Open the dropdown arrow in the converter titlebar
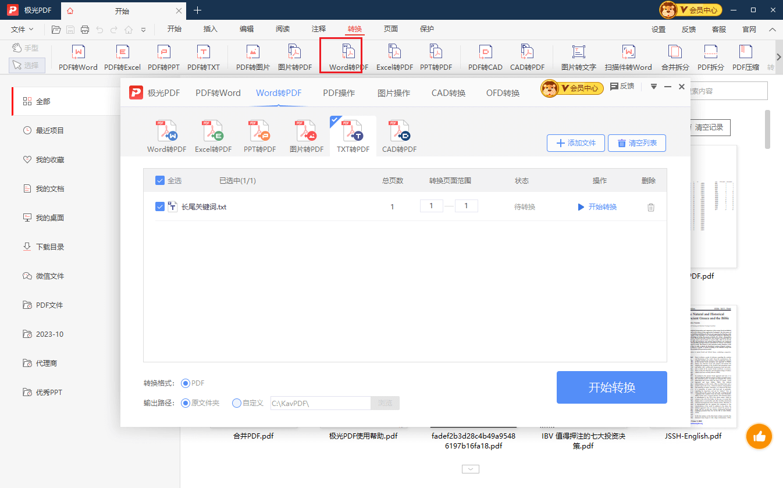Screen dimensions: 783x488 (x=653, y=86)
